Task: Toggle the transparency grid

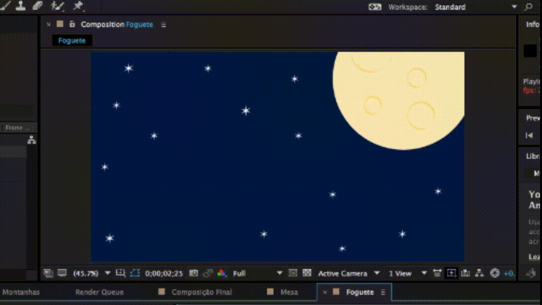Action: click(x=307, y=273)
